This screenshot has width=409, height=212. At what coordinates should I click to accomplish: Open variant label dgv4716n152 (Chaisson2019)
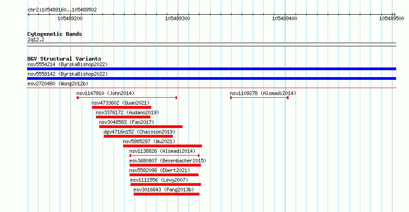coord(139,132)
